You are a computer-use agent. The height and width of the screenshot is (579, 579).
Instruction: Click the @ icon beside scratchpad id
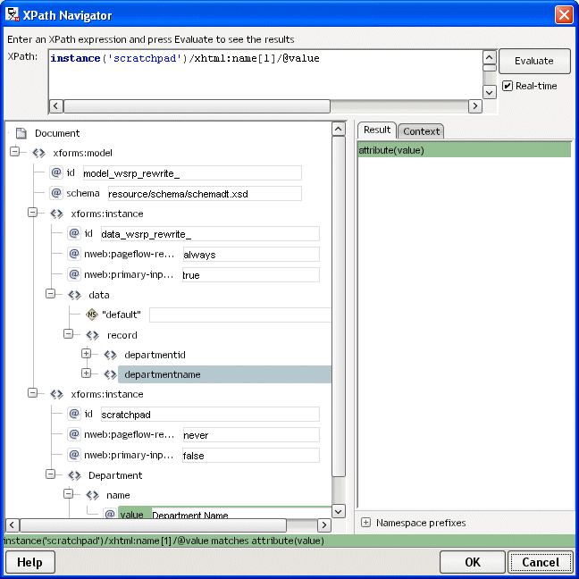click(x=74, y=414)
